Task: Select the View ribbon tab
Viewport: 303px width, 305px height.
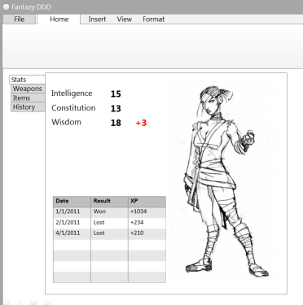Action: tap(125, 20)
